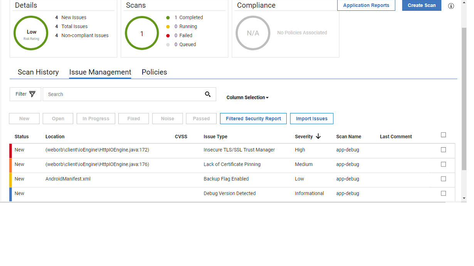Click the info icon beside Create Scan
The width and height of the screenshot is (474, 266).
tap(451, 6)
